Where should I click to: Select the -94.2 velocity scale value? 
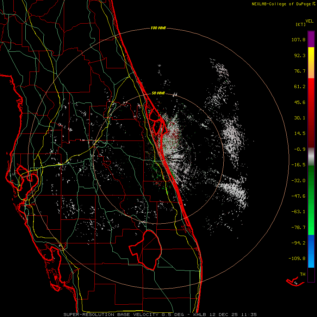pyautogui.click(x=298, y=243)
